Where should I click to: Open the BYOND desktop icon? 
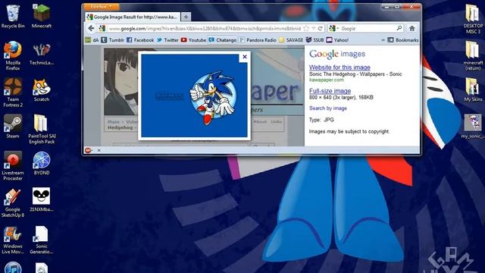tap(42, 164)
